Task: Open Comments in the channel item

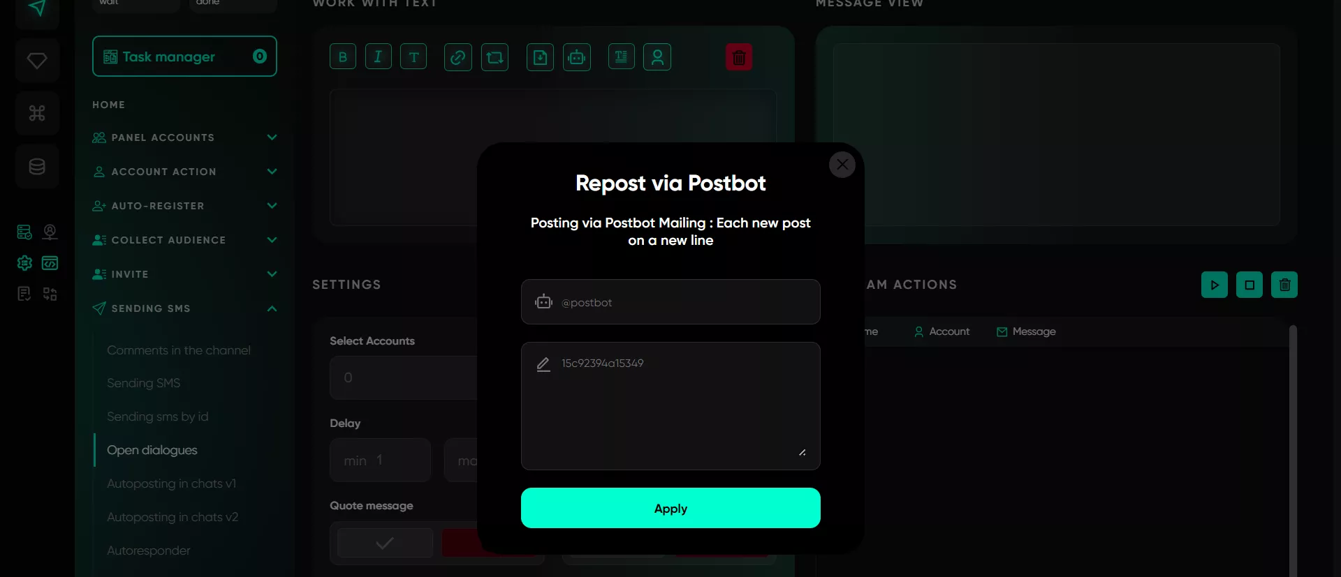Action: click(x=179, y=350)
